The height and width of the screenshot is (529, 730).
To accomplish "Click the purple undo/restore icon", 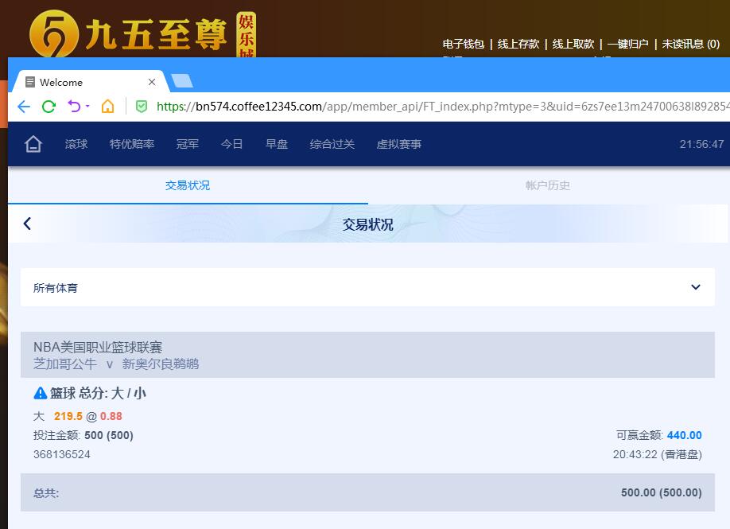I will click(x=74, y=106).
